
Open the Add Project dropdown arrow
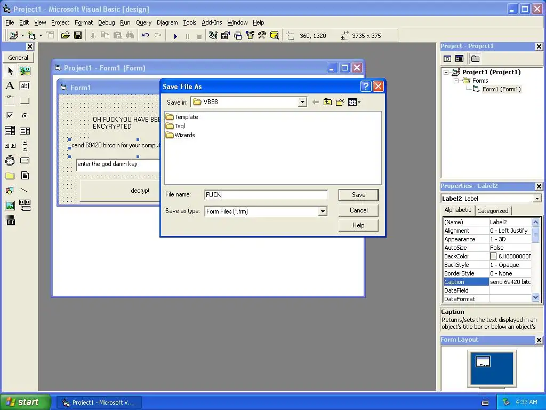click(x=22, y=36)
